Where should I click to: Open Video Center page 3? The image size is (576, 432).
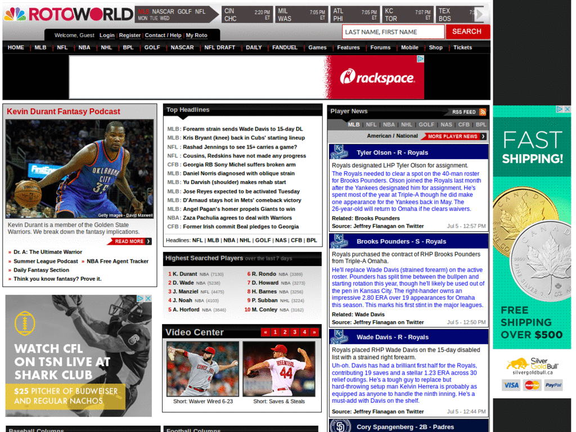[x=295, y=332]
